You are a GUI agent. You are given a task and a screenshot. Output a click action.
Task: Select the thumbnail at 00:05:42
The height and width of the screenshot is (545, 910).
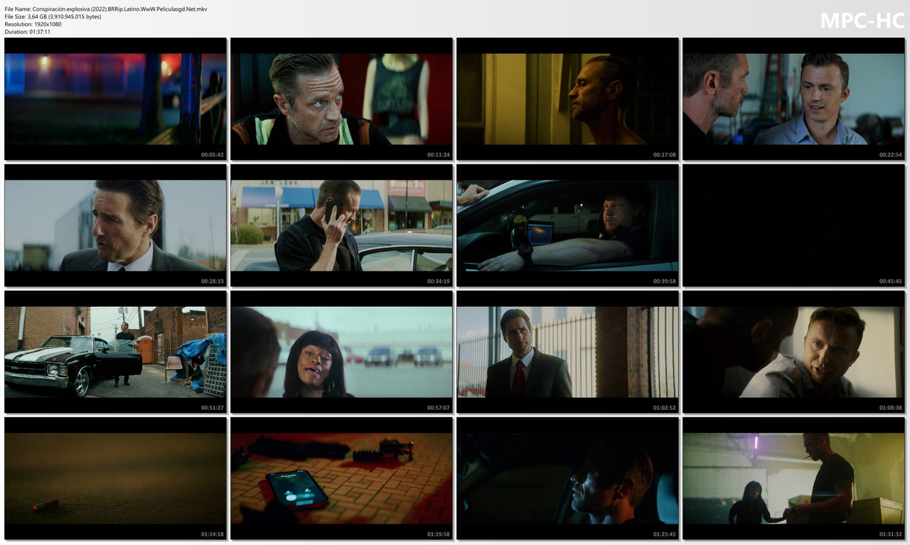pyautogui.click(x=115, y=99)
